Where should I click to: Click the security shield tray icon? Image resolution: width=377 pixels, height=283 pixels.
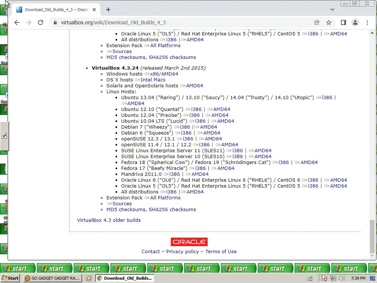(324, 279)
